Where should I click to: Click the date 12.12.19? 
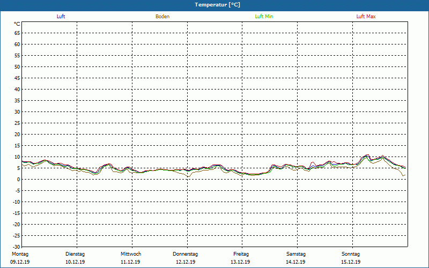point(186,262)
